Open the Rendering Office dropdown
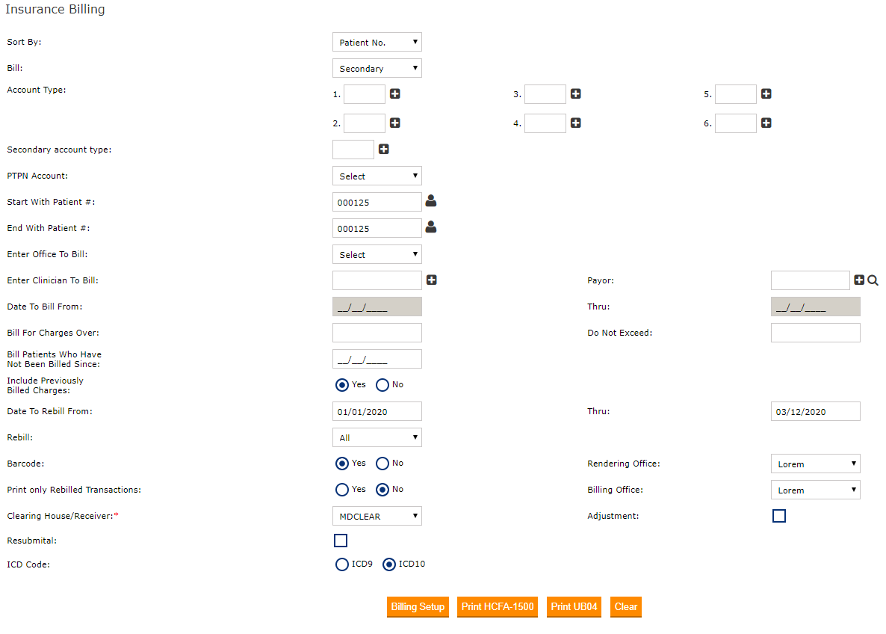The width and height of the screenshot is (886, 634). pyautogui.click(x=815, y=464)
